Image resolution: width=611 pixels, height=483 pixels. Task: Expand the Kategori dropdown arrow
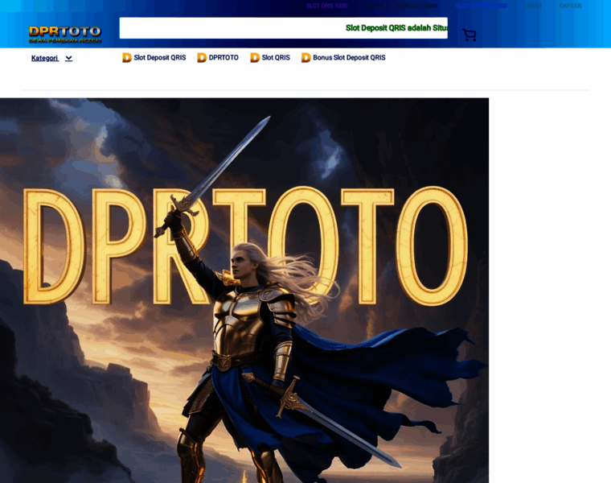[69, 58]
